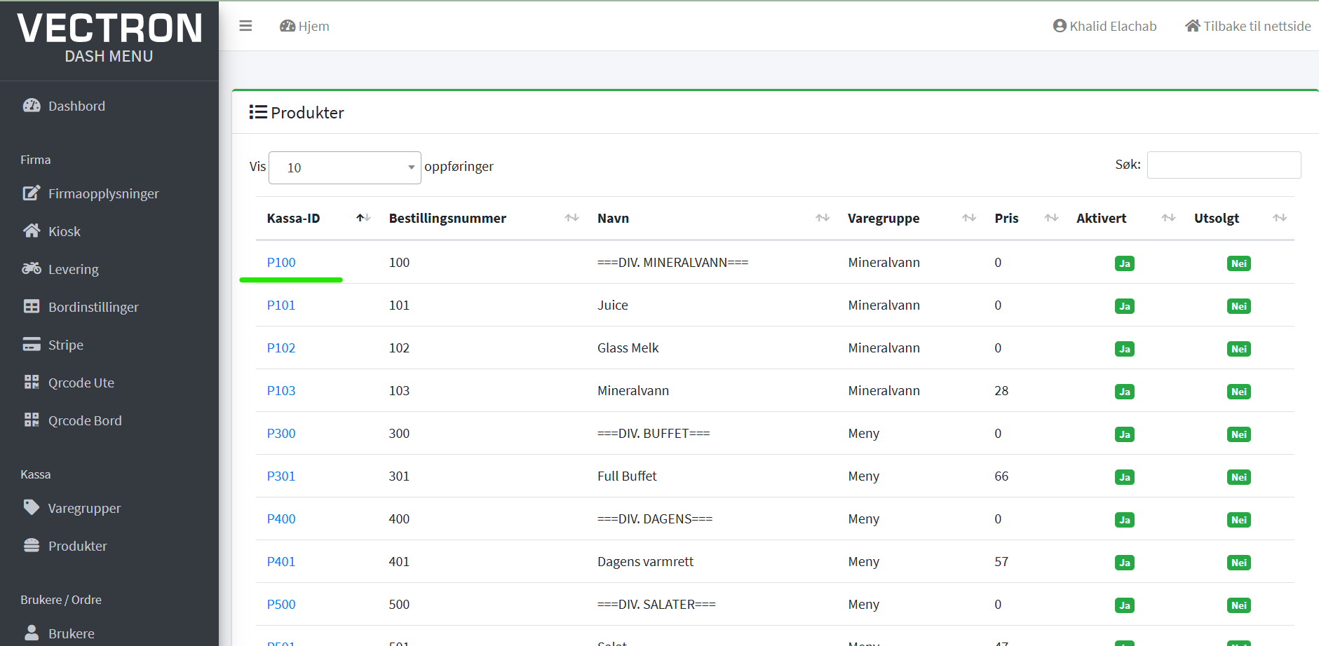The image size is (1319, 646).
Task: Open Bordinstillinger in the sidebar menu
Action: 93,307
